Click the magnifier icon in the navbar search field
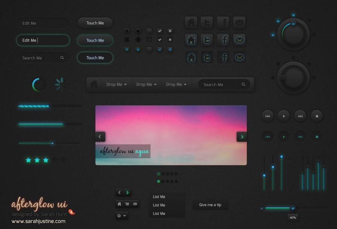 [x=243, y=85]
